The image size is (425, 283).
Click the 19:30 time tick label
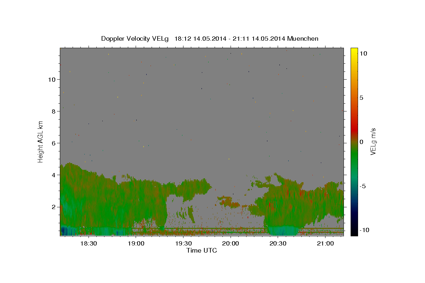pyautogui.click(x=183, y=243)
